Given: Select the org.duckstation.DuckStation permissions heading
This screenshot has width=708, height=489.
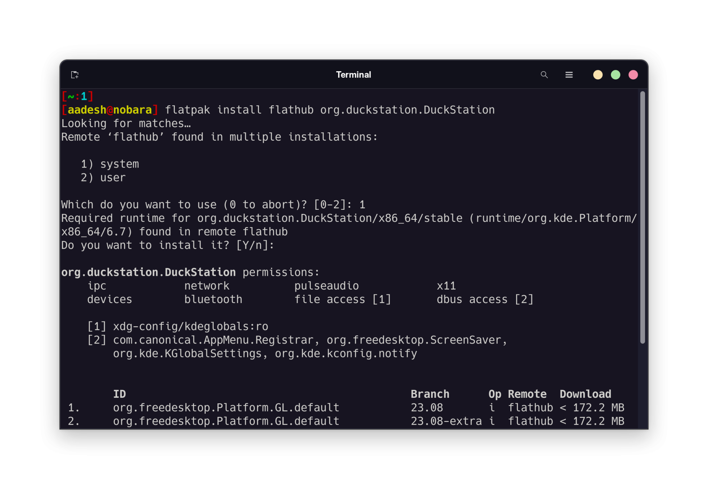Looking at the screenshot, I should (189, 272).
